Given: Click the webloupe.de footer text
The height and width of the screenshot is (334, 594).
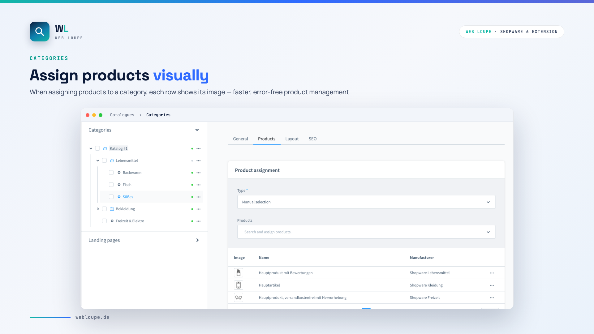Looking at the screenshot, I should tap(92, 317).
